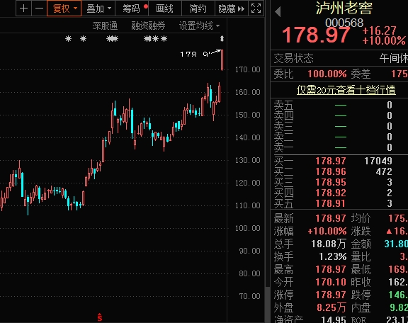
Task: Click the 买一 price 178.97
Action: point(331,161)
